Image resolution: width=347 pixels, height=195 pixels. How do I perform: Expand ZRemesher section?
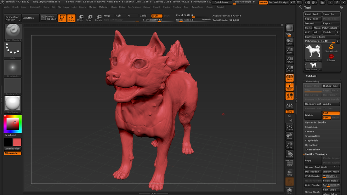pos(312,150)
